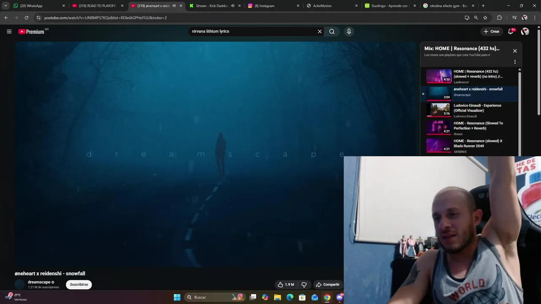Open the weather widget showing 21°C Ventoso

[x=16, y=297]
